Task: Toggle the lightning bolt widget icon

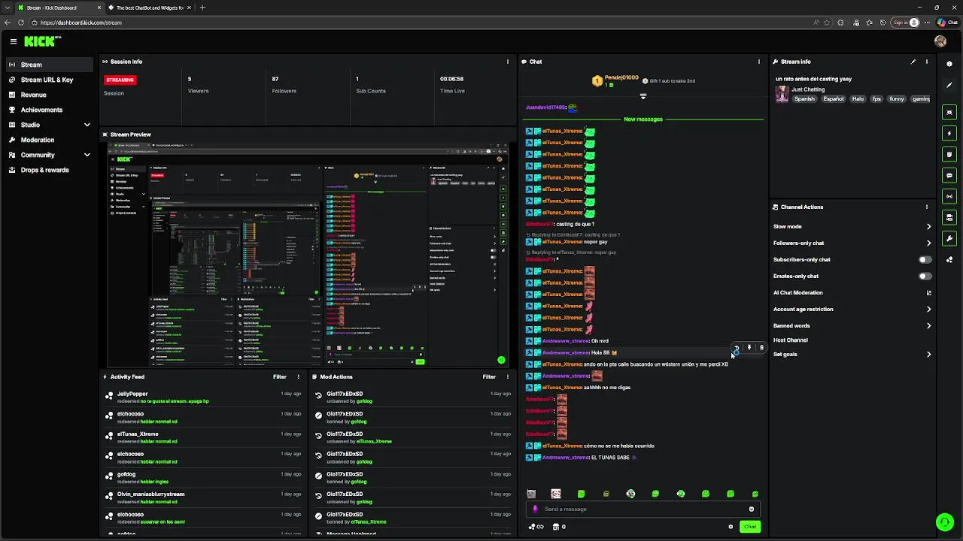Action: (x=949, y=133)
